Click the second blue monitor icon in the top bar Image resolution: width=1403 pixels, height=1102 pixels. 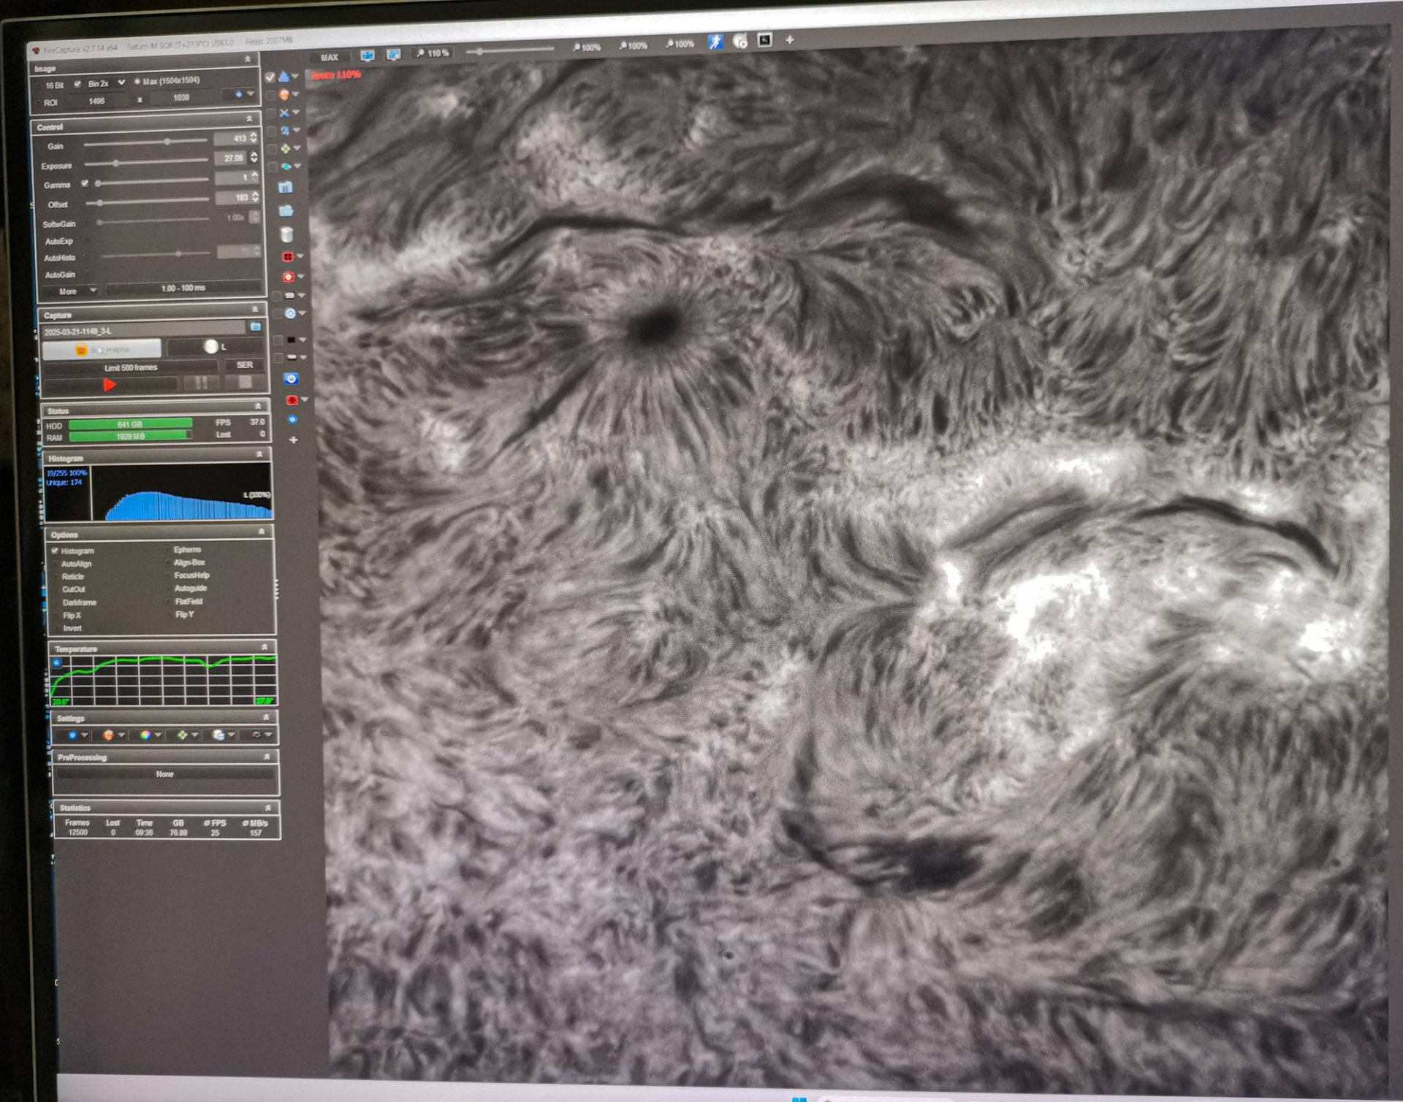[393, 55]
